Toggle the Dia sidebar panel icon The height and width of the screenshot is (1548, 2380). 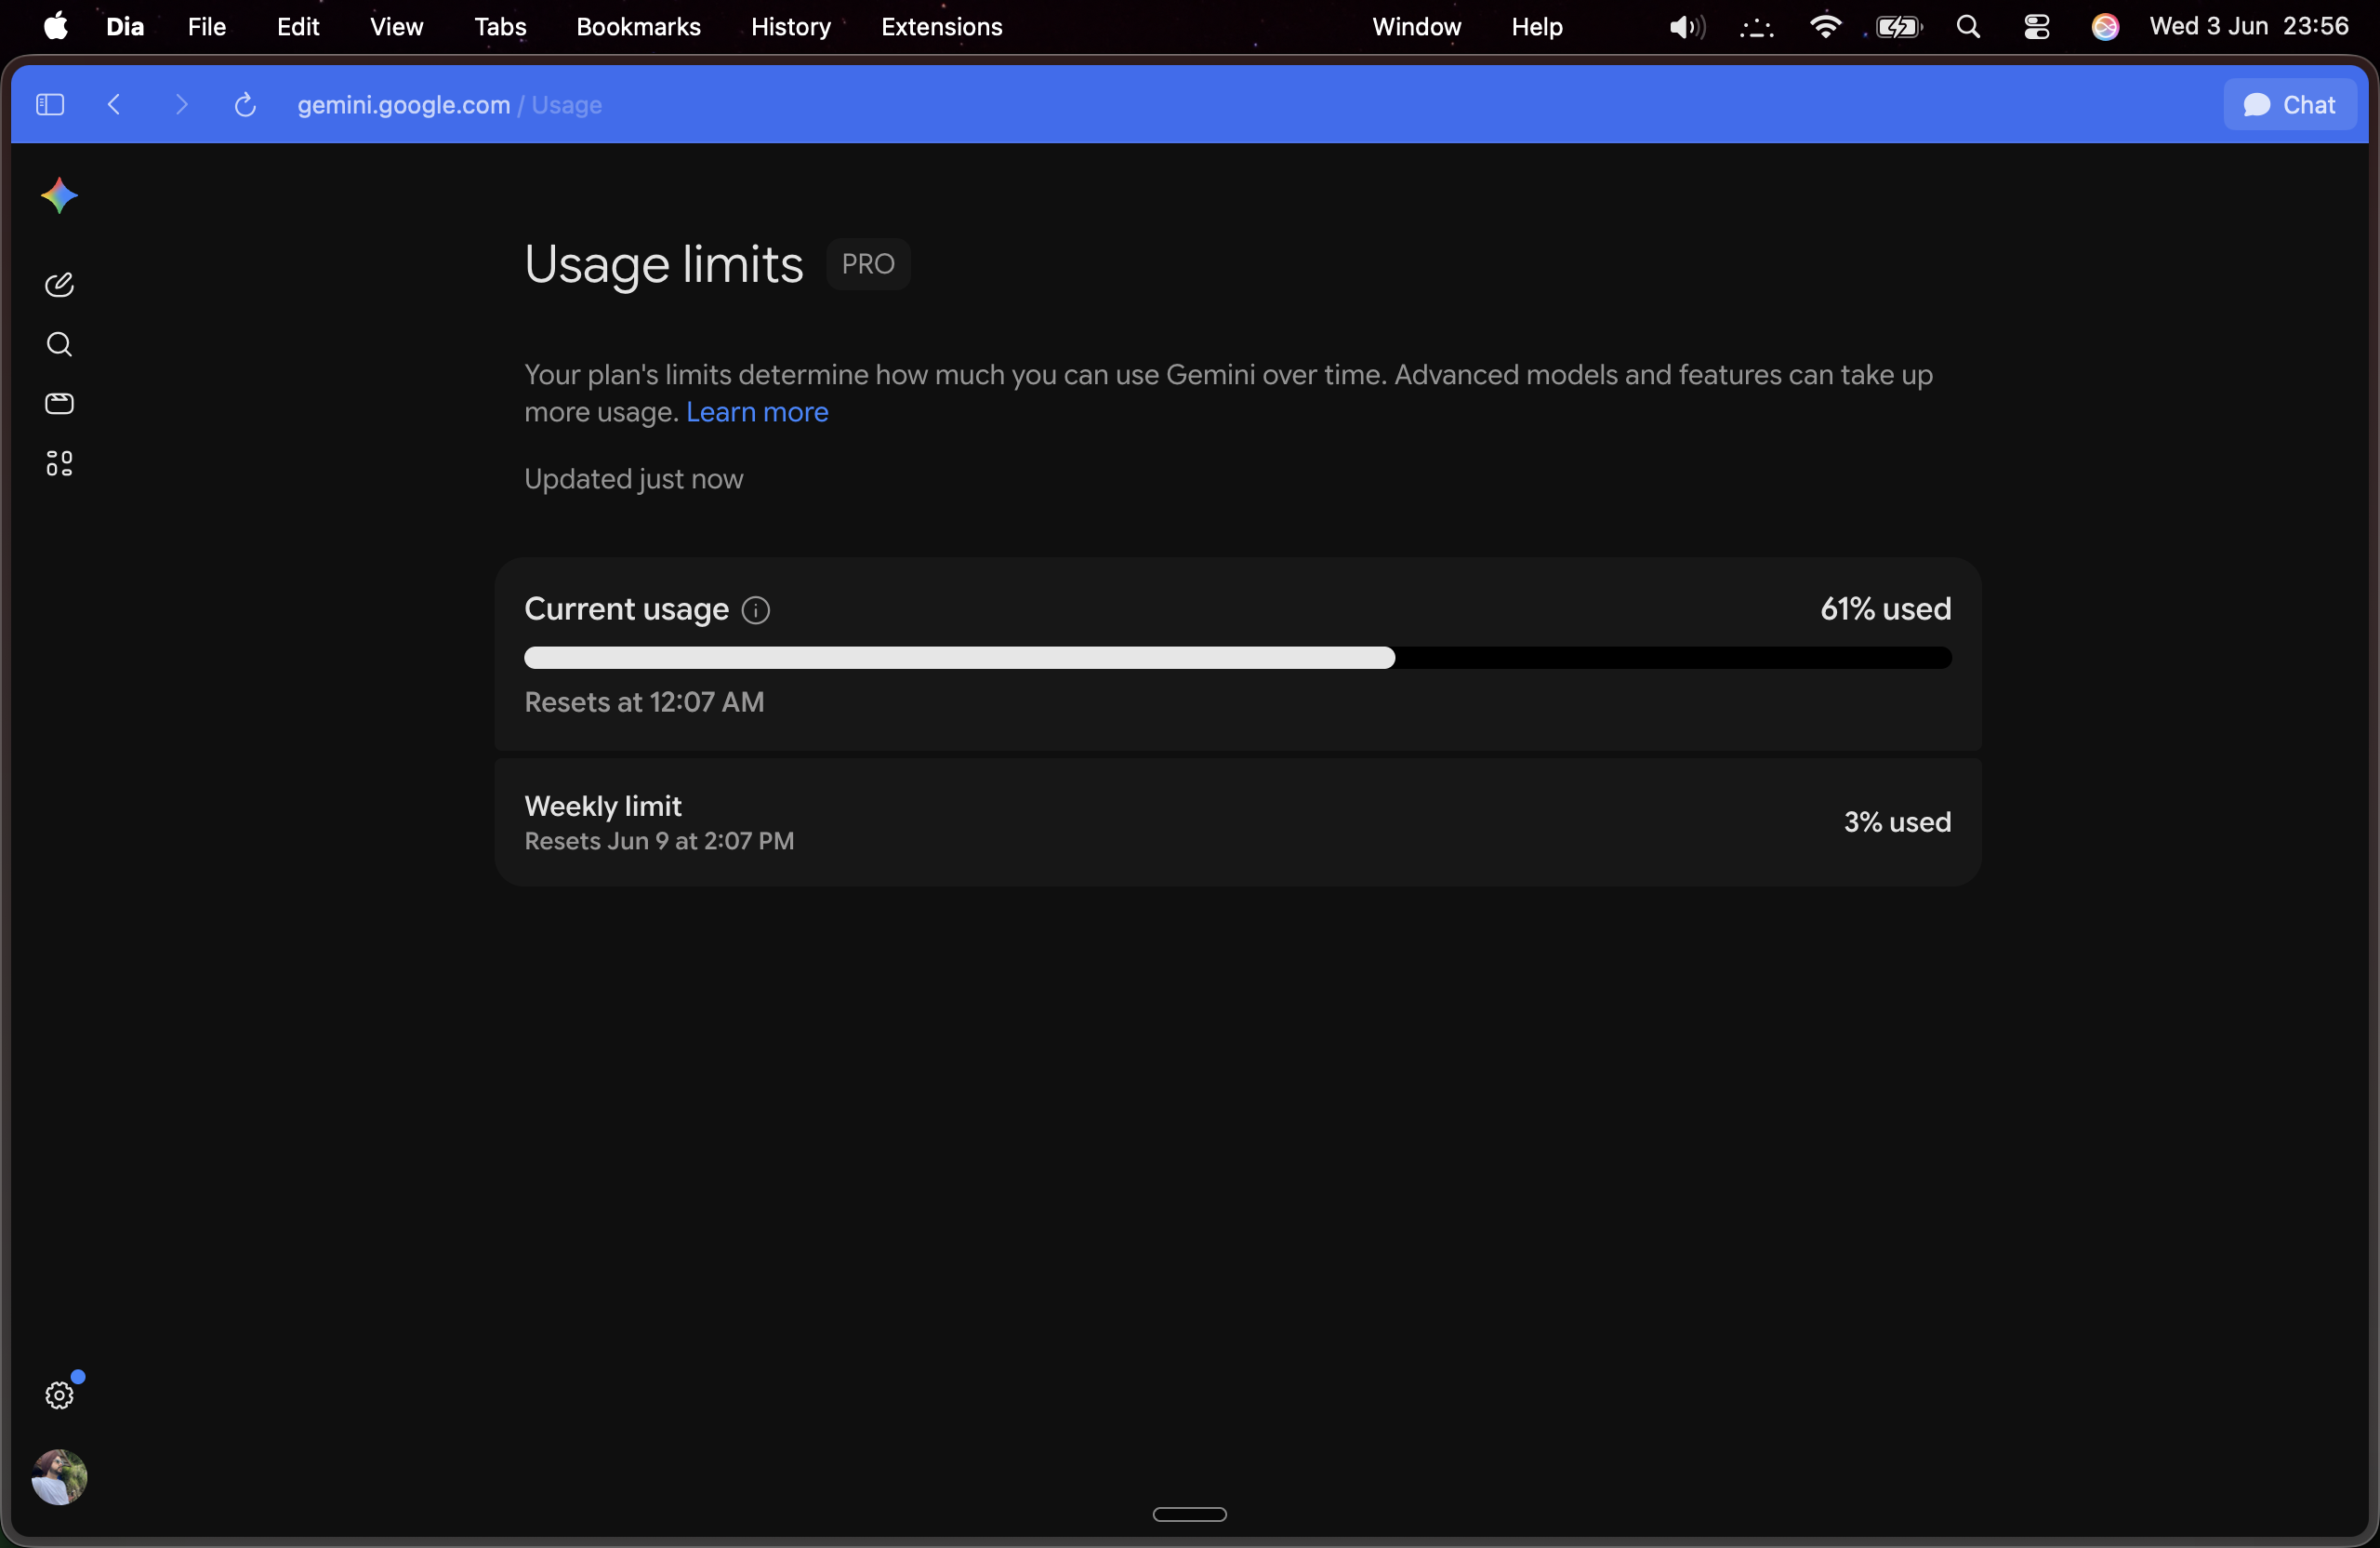pos(50,104)
